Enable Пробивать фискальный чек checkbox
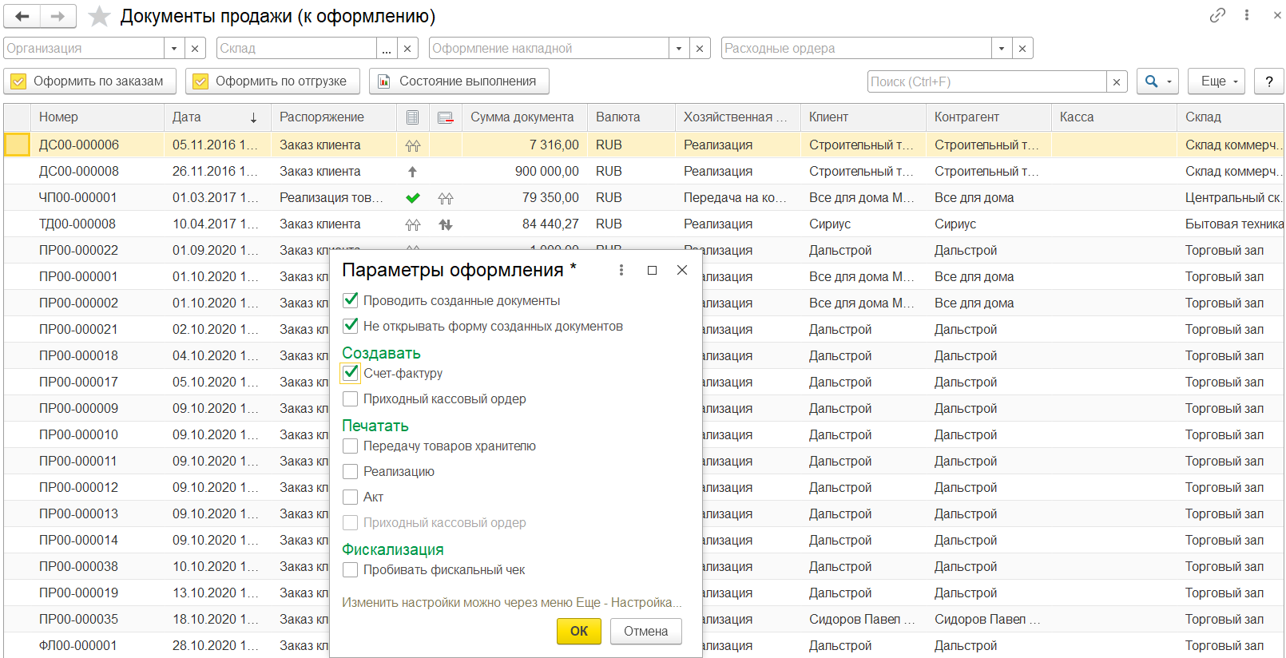This screenshot has width=1286, height=658. click(x=350, y=569)
